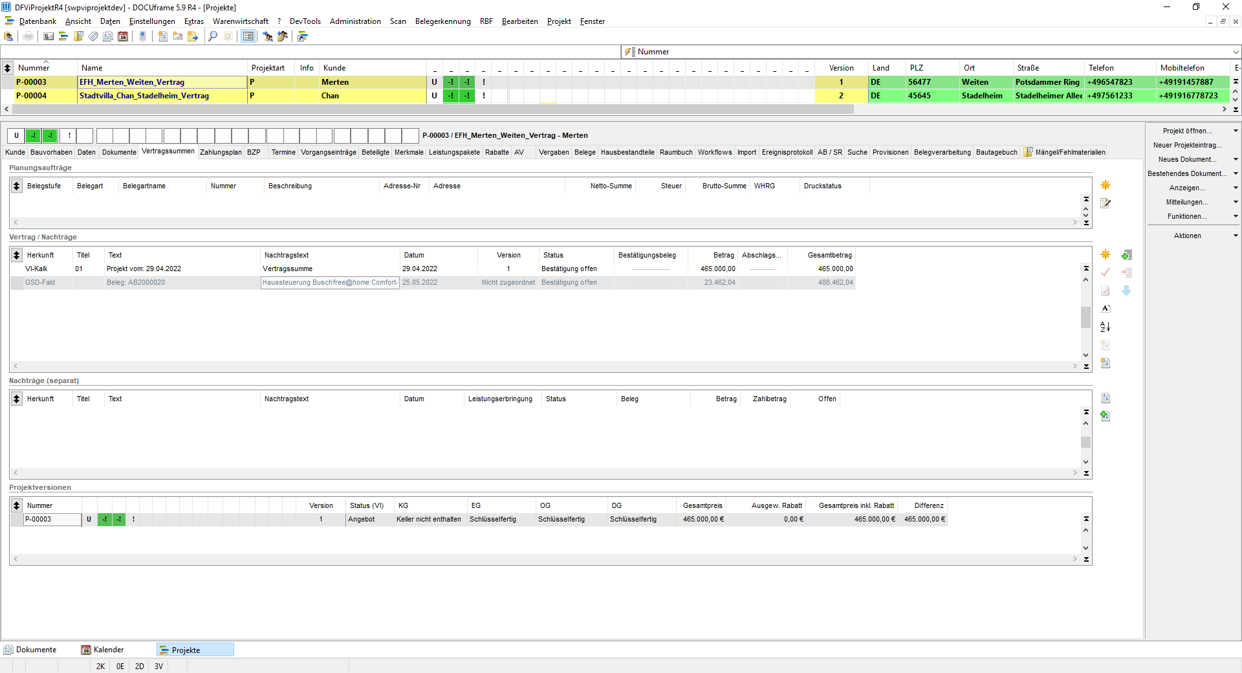Select EFH_Merten_Weiten_Vertrag name cell

pyautogui.click(x=162, y=82)
